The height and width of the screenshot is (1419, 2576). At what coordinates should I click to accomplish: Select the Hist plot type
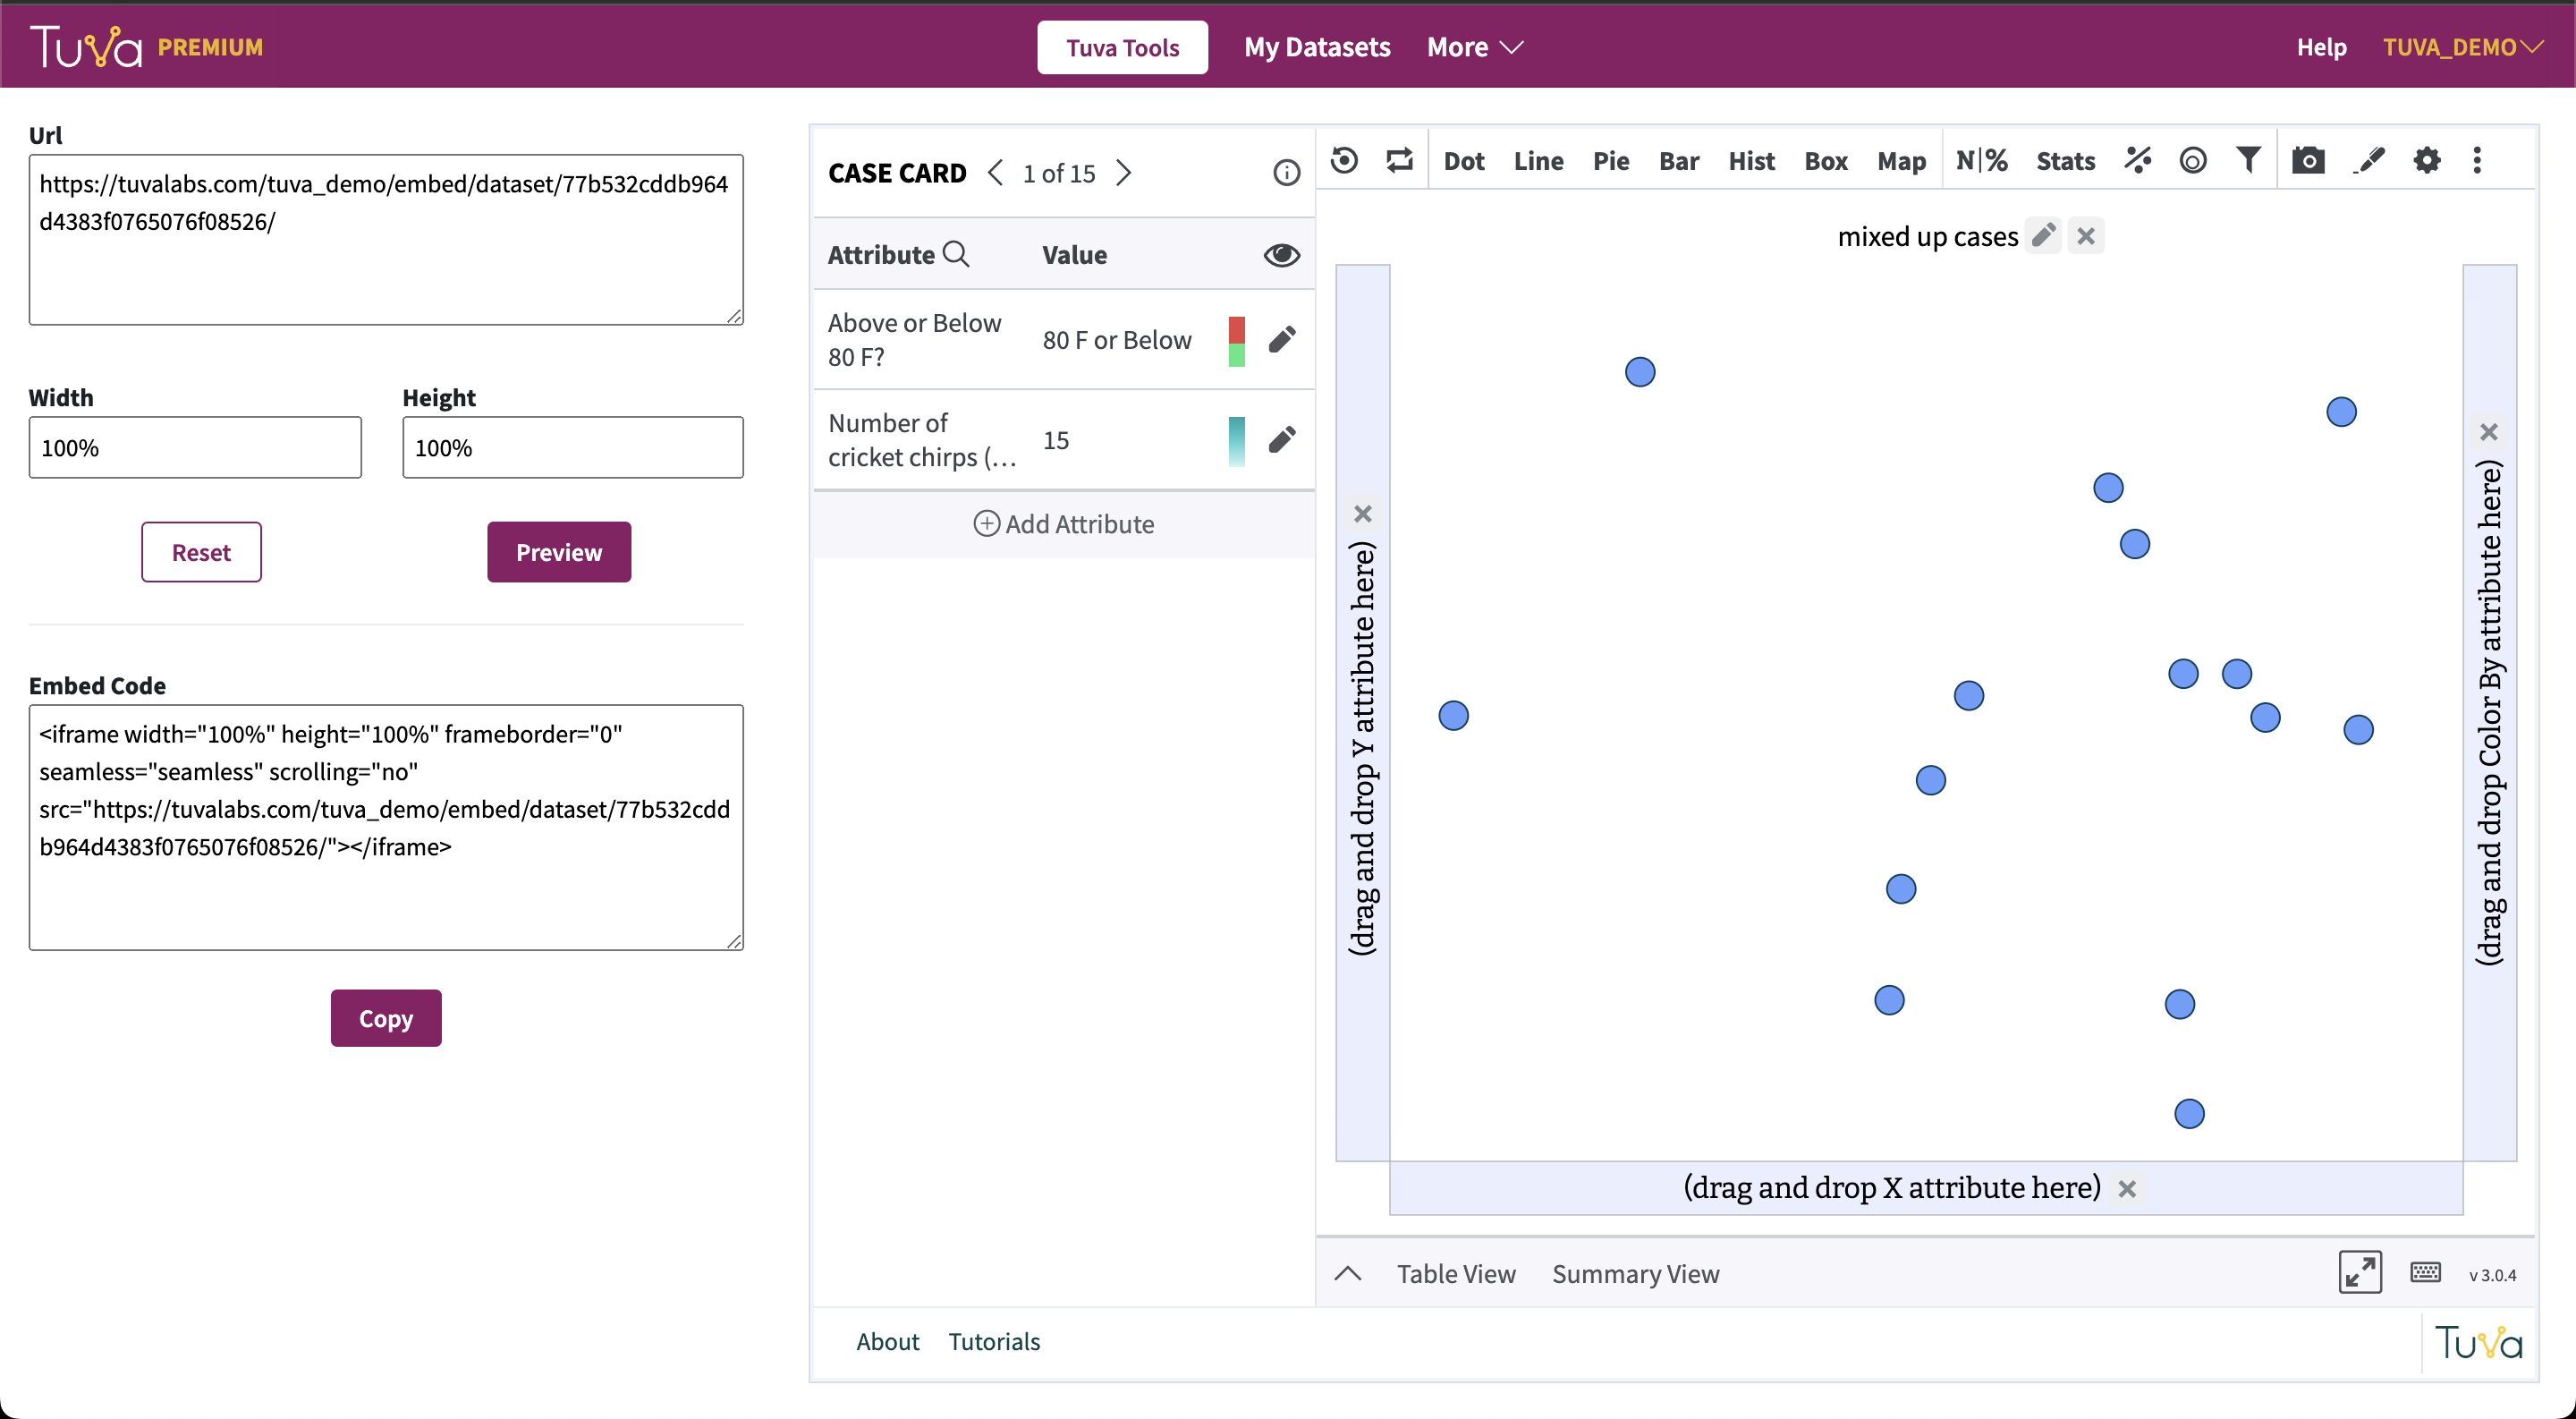click(1751, 160)
